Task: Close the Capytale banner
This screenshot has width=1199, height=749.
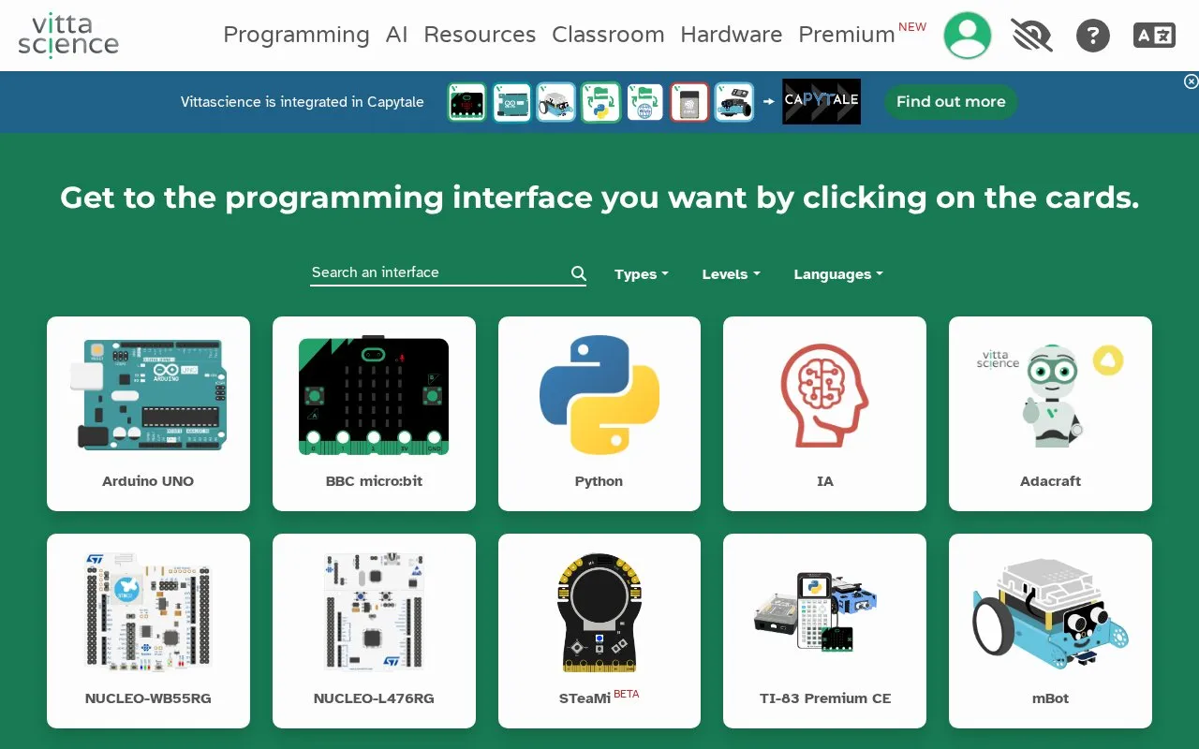Action: [x=1191, y=81]
